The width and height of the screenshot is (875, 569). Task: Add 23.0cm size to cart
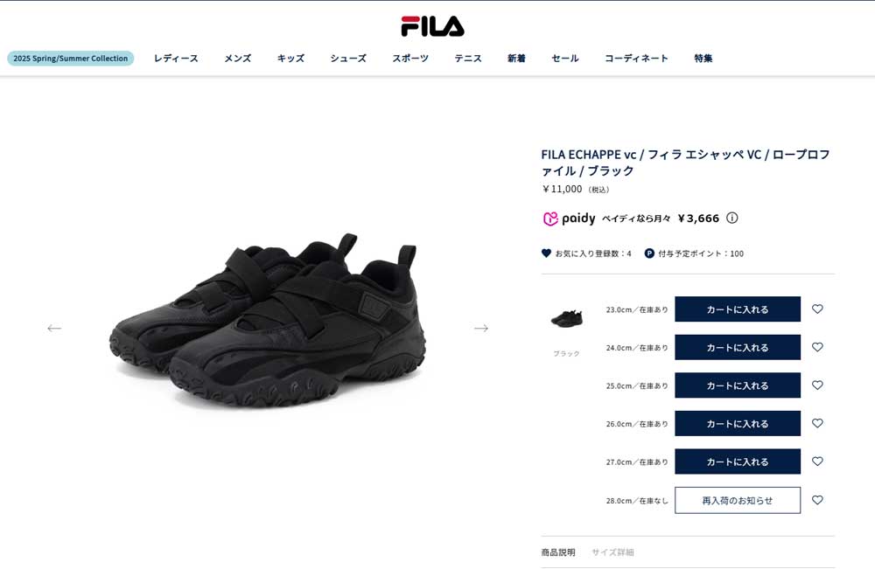point(737,309)
